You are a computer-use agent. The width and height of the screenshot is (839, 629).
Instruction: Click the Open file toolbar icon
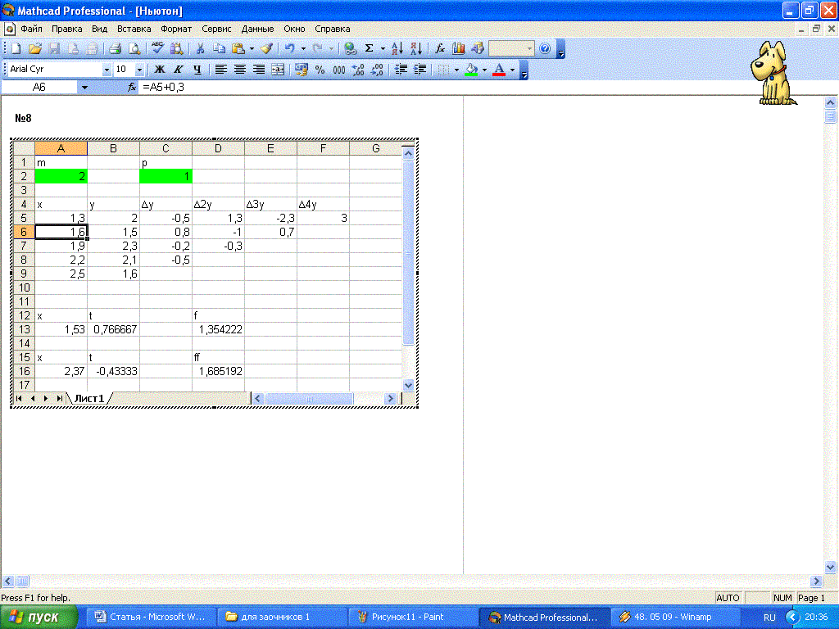34,49
